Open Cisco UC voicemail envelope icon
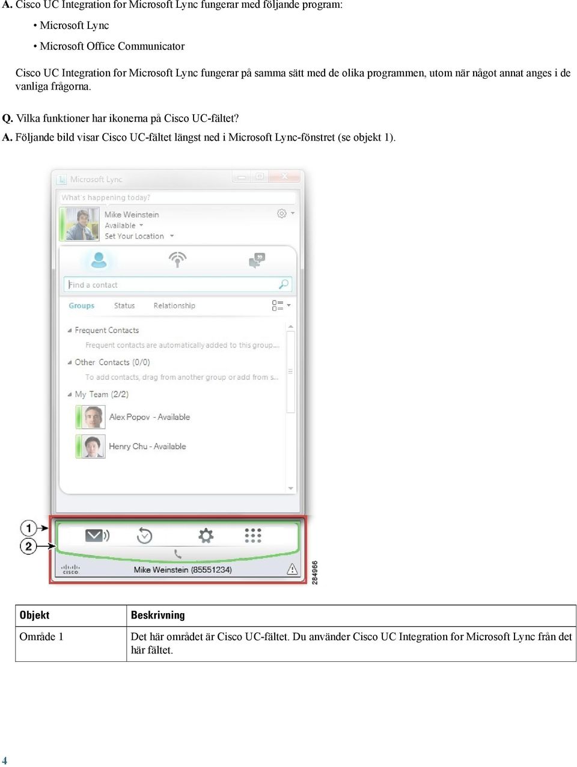 pos(97,535)
